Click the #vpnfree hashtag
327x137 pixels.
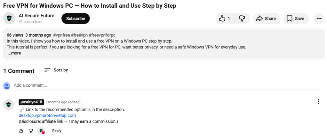click(61, 35)
